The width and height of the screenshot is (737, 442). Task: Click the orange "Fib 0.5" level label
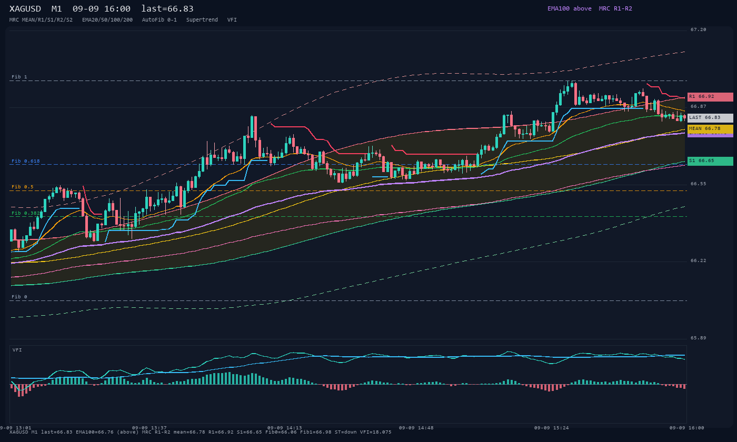[x=23, y=187]
